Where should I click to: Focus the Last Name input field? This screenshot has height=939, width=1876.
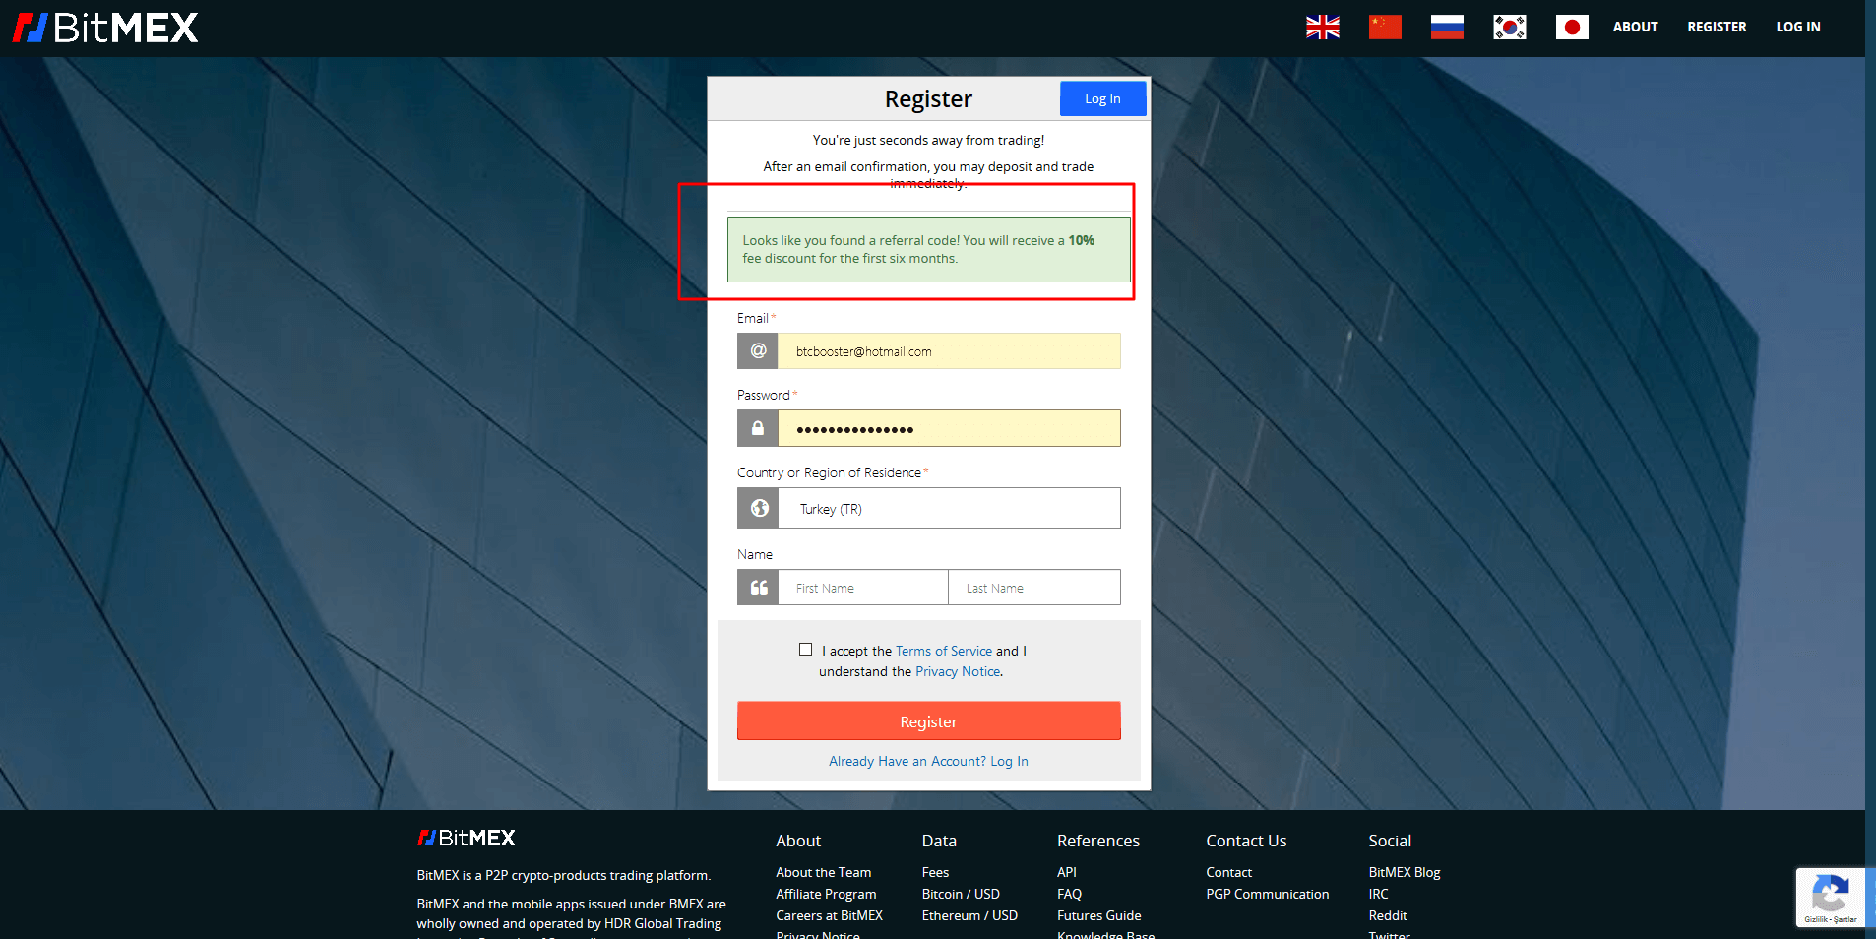pyautogui.click(x=1033, y=588)
